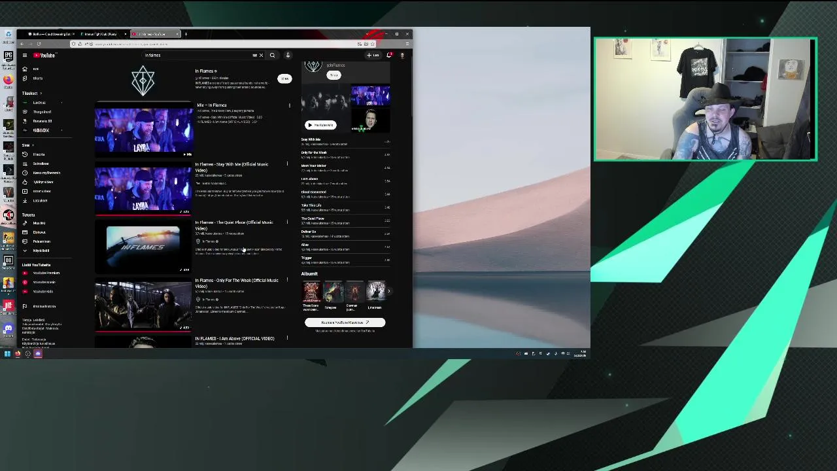The height and width of the screenshot is (471, 837).
Task: Play 'Trigger' in artist song list
Action: (x=345, y=260)
